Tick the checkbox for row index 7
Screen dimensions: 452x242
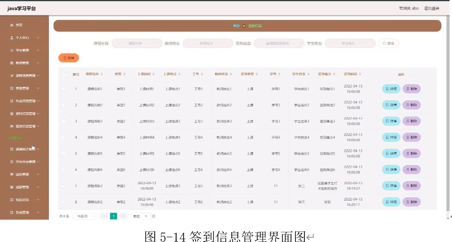[64, 186]
